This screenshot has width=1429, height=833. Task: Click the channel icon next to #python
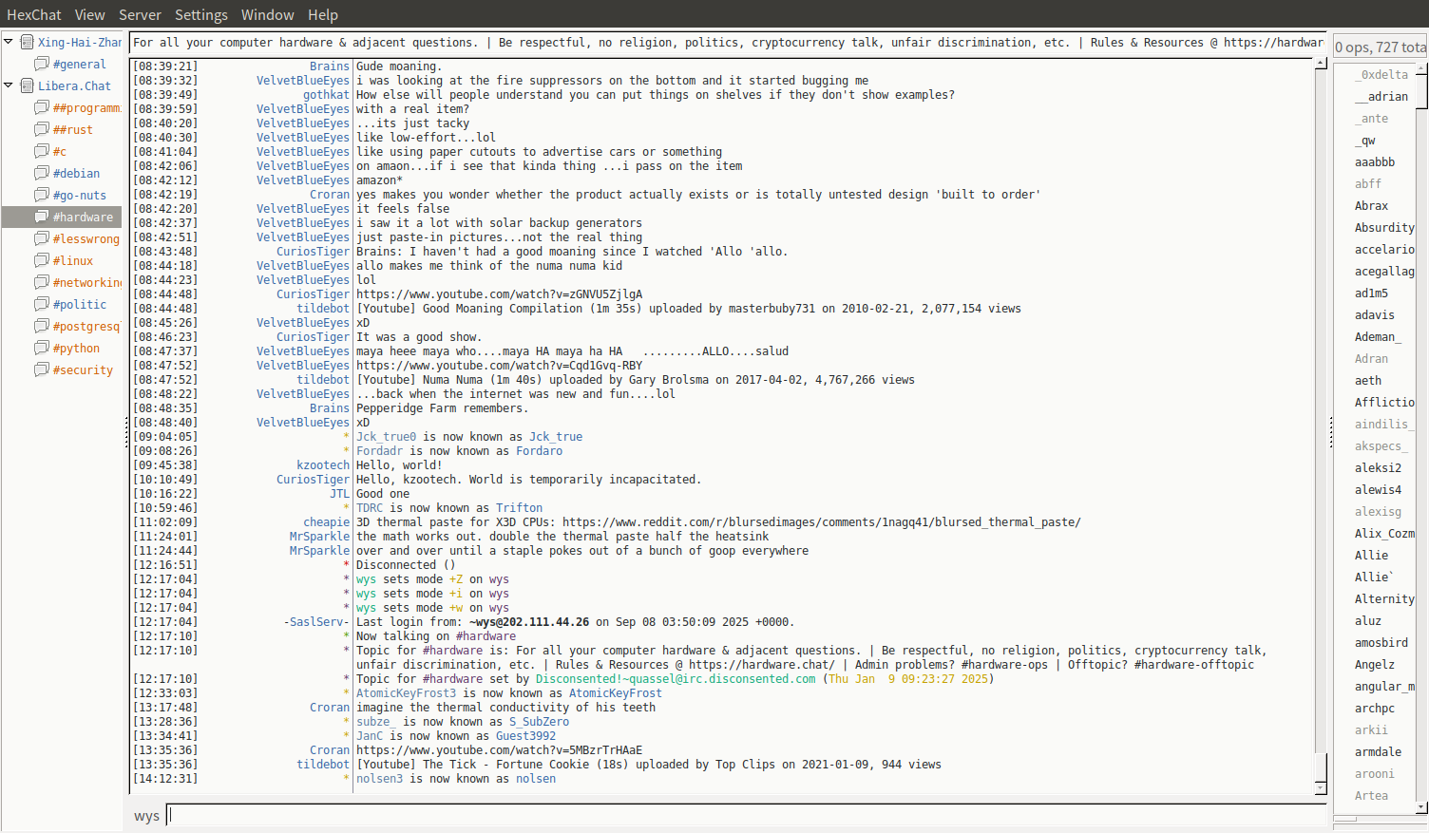[42, 348]
